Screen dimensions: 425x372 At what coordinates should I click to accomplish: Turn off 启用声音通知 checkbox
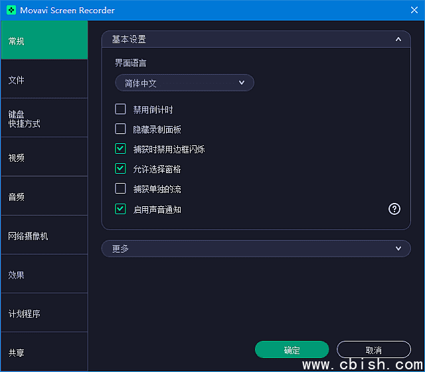(120, 209)
